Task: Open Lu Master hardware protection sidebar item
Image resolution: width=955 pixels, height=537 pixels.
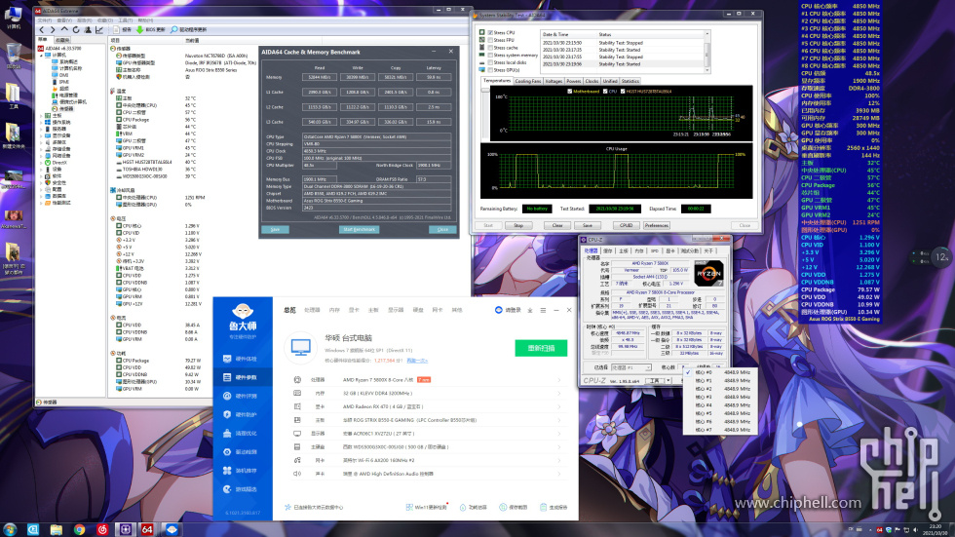Action: click(242, 414)
